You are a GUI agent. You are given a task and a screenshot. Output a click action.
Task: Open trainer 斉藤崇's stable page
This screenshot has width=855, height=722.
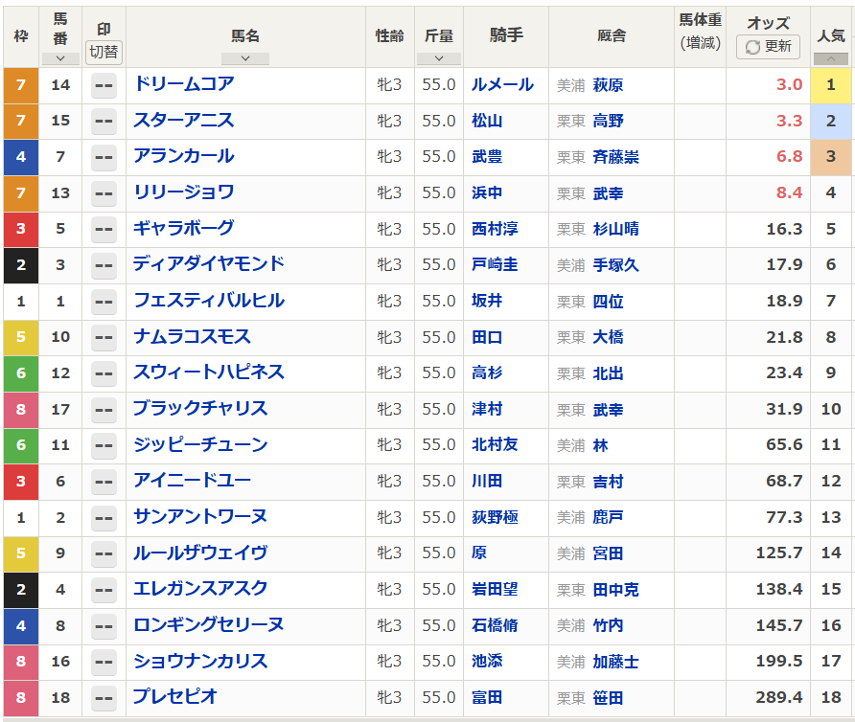[615, 157]
